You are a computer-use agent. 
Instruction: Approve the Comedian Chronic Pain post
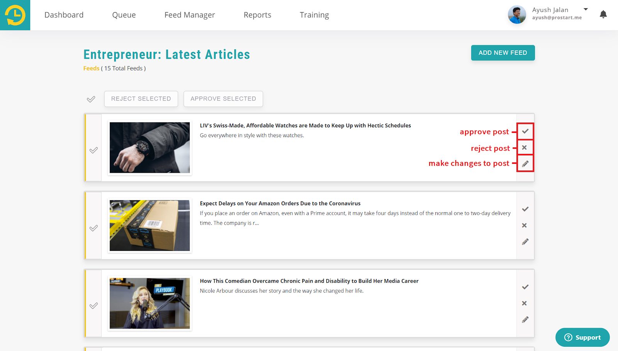525,287
